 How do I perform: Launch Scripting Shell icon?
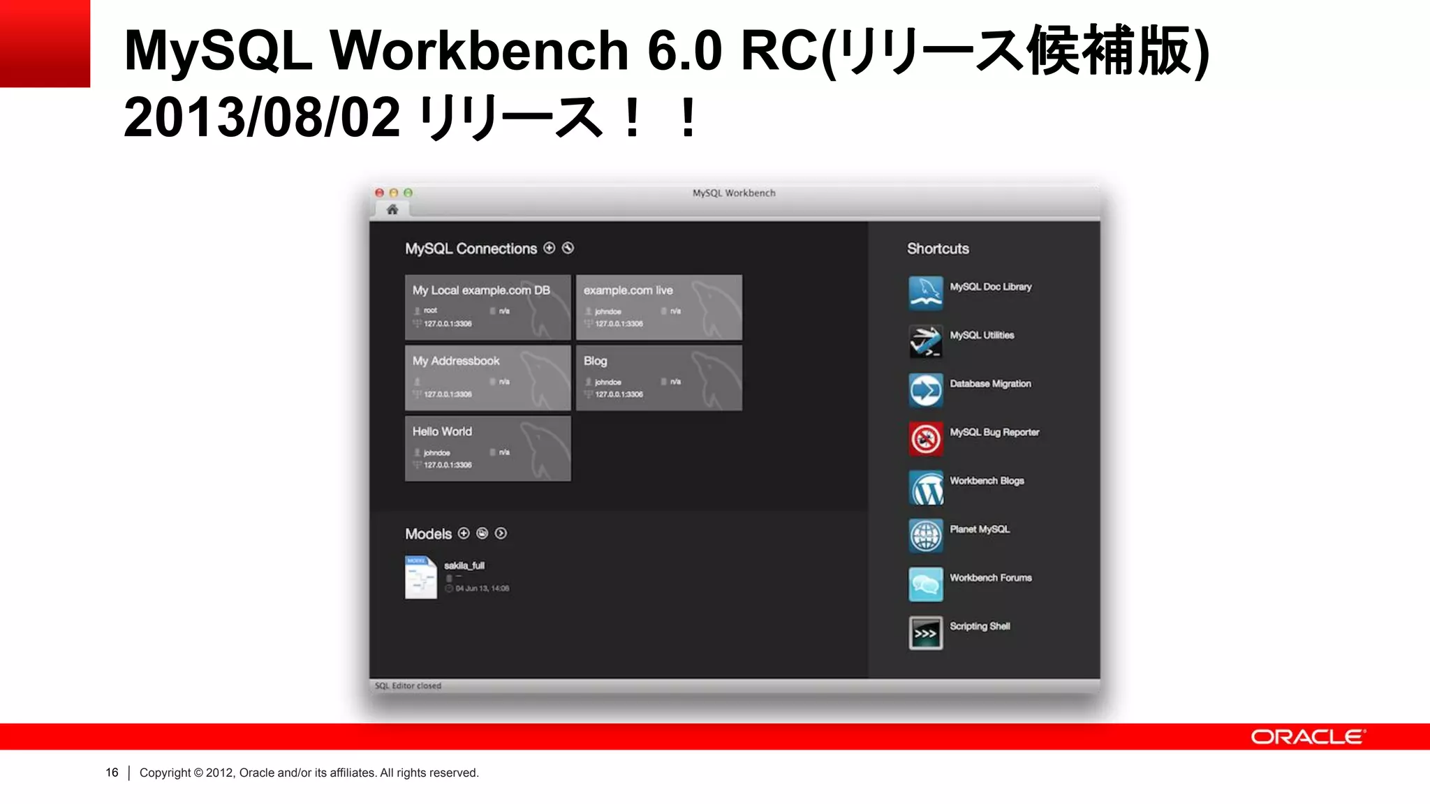coord(926,633)
